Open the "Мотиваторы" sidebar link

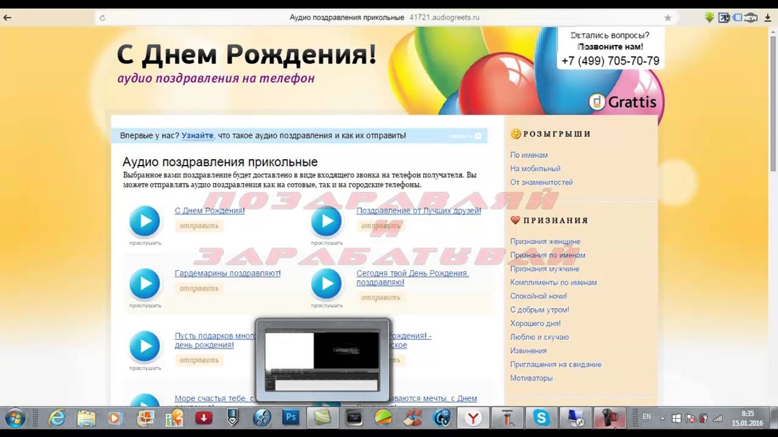pos(531,378)
